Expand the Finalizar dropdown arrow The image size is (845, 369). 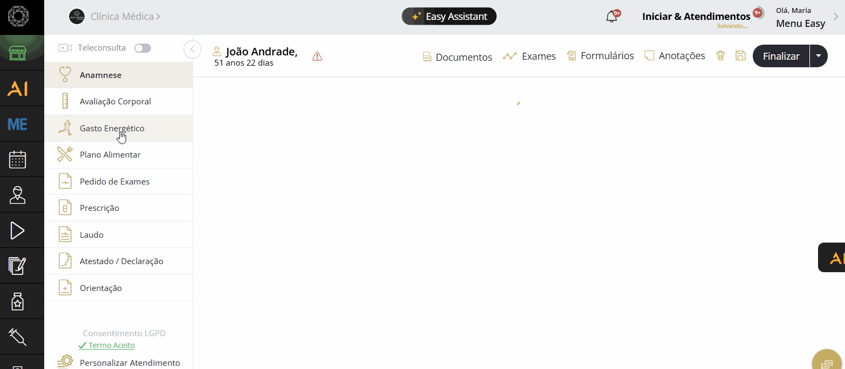click(x=819, y=56)
